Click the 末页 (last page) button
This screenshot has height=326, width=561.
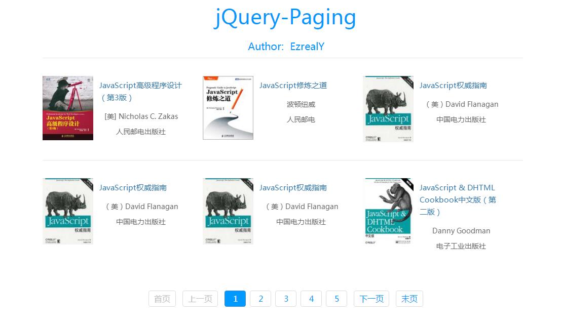coord(409,299)
